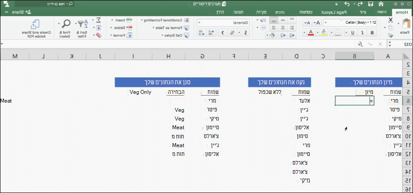Click the fill color paint bucket
The height and width of the screenshot is (193, 413).
325,32
